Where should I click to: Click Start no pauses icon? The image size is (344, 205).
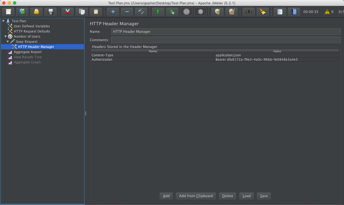coord(172,12)
